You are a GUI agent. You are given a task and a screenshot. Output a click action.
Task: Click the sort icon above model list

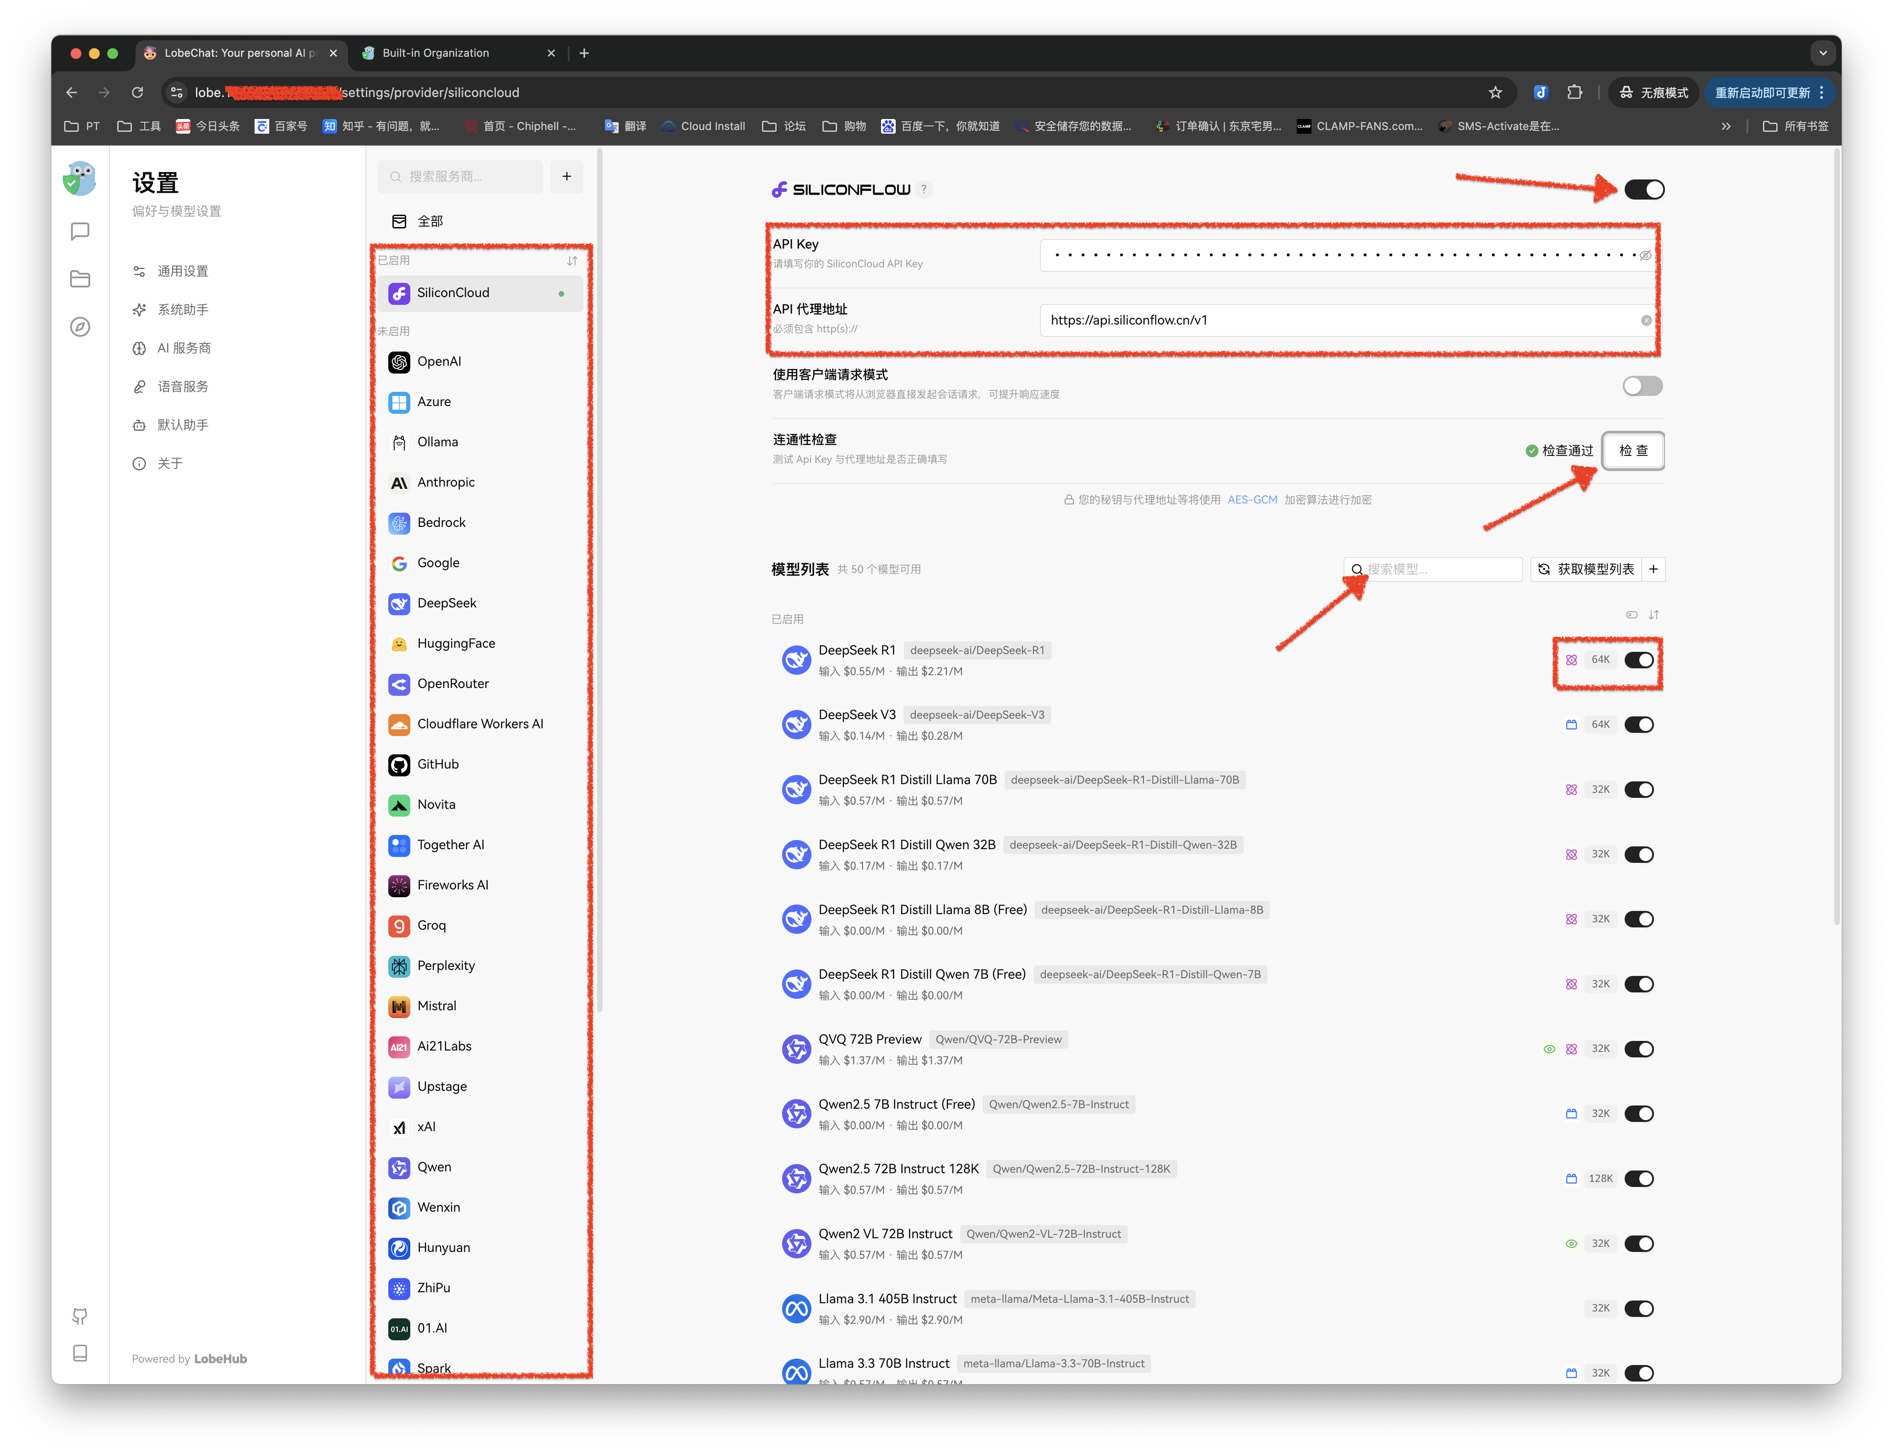coord(1654,614)
